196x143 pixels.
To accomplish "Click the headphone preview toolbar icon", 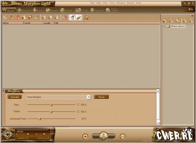I will (64, 17).
